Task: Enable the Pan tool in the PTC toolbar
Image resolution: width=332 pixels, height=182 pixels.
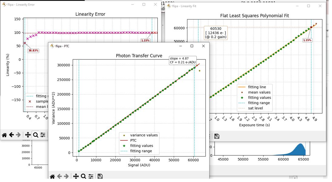Action: point(76,177)
